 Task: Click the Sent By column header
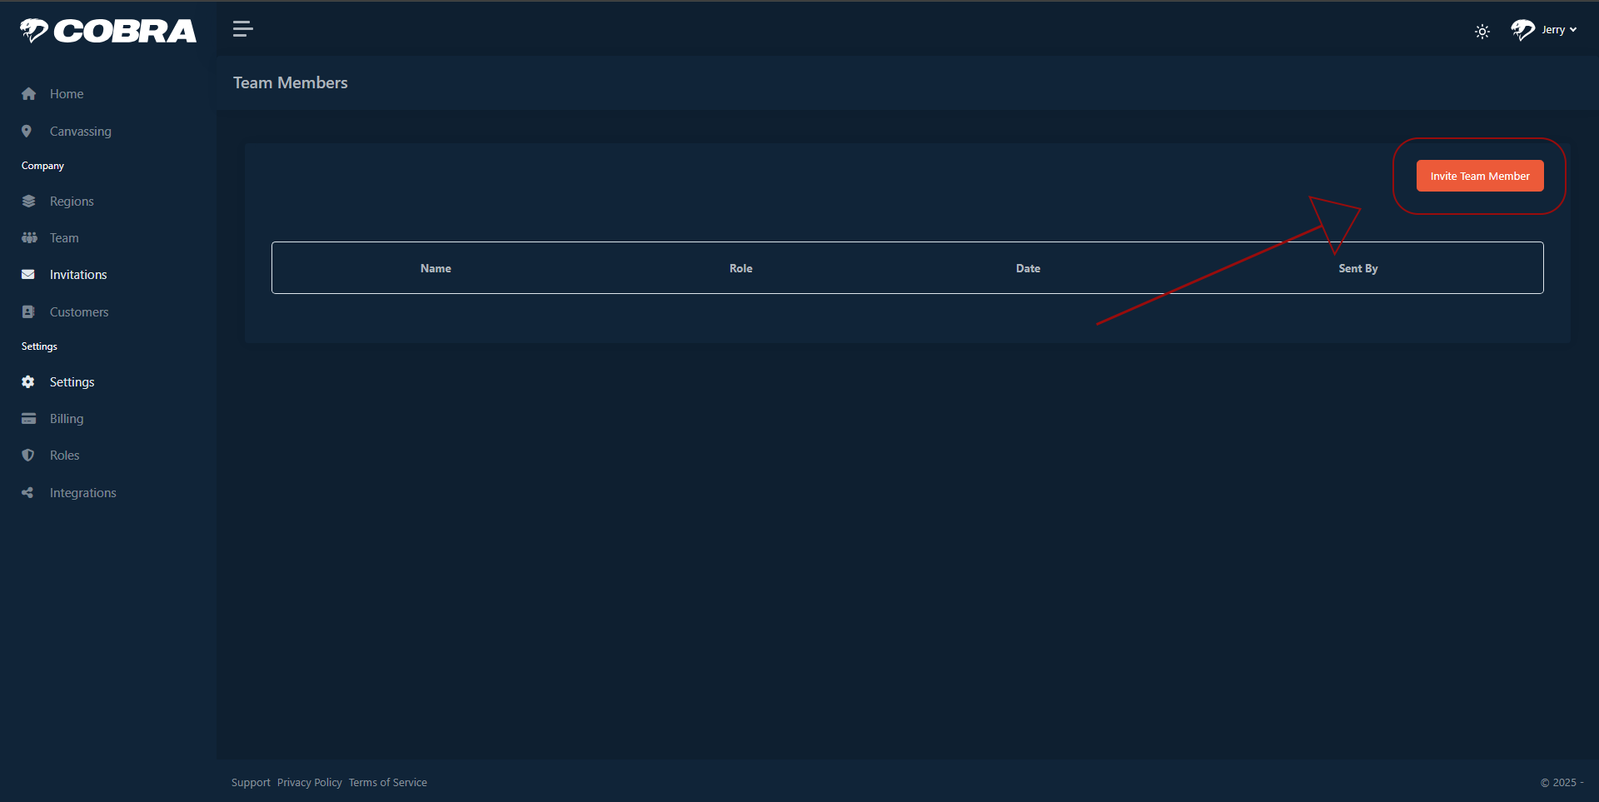tap(1358, 268)
